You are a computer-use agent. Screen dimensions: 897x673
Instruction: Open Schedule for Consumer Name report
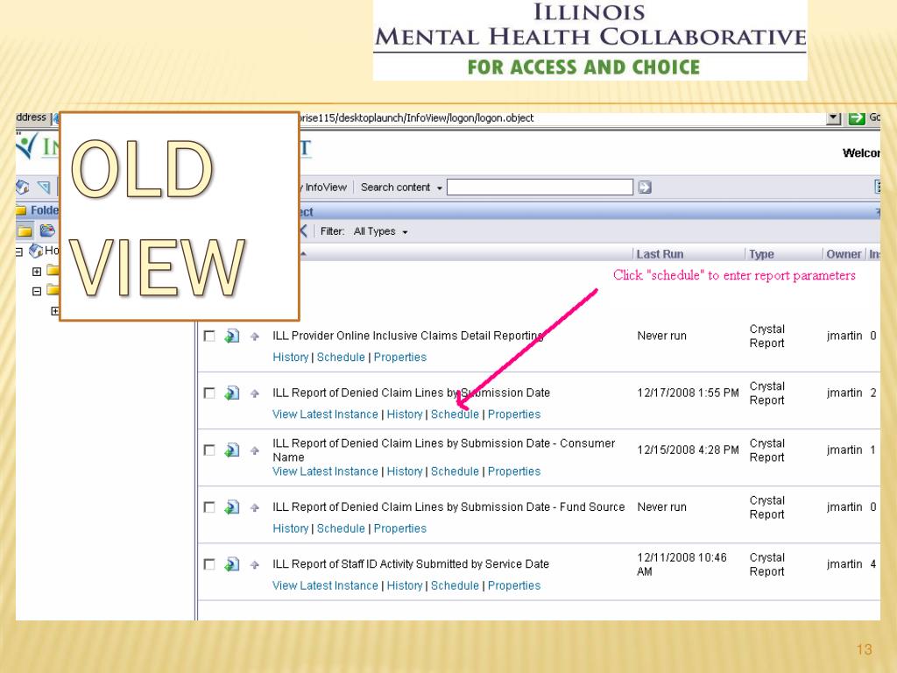pos(455,471)
